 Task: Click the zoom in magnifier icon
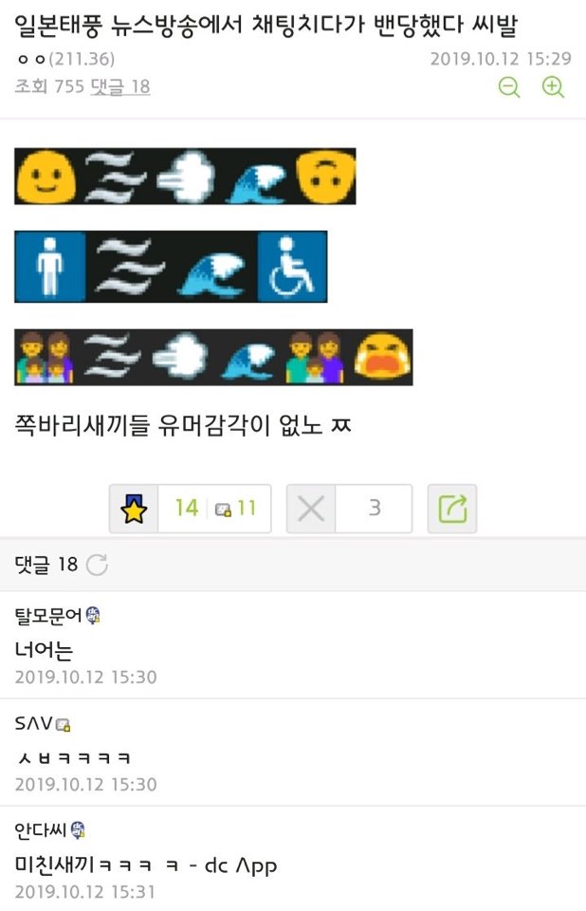(x=553, y=87)
